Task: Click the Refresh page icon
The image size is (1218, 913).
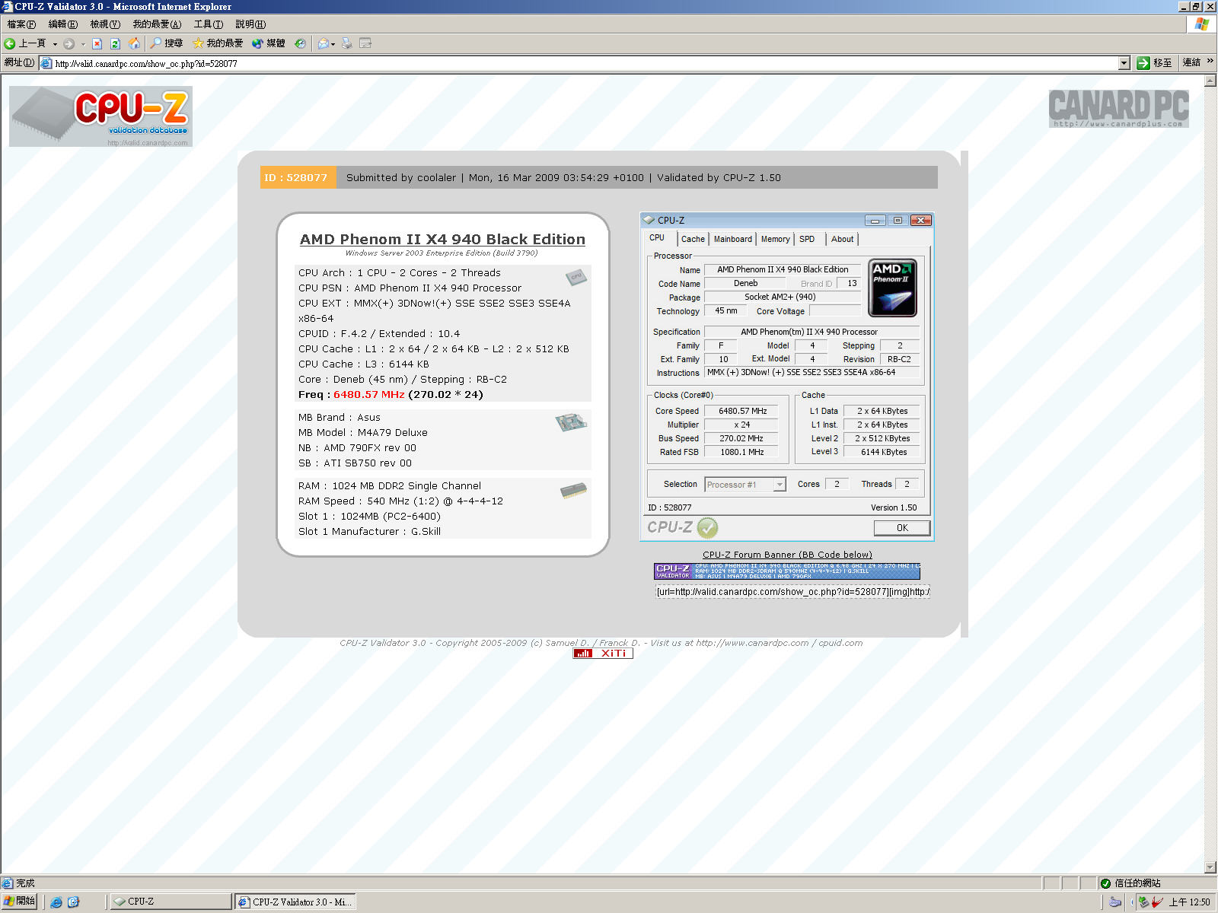Action: 115,43
